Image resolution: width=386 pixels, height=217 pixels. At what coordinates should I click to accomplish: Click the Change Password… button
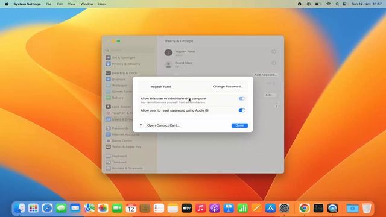228,87
